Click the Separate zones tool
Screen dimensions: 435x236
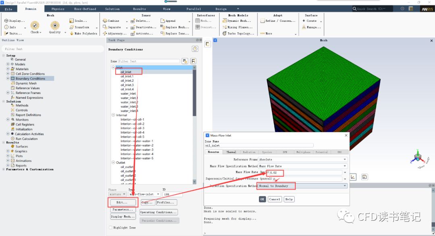tap(112, 27)
